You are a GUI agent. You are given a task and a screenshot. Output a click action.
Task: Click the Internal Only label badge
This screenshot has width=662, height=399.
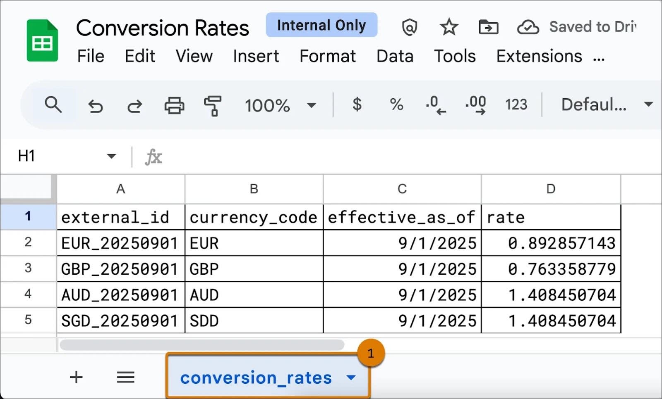(x=321, y=25)
